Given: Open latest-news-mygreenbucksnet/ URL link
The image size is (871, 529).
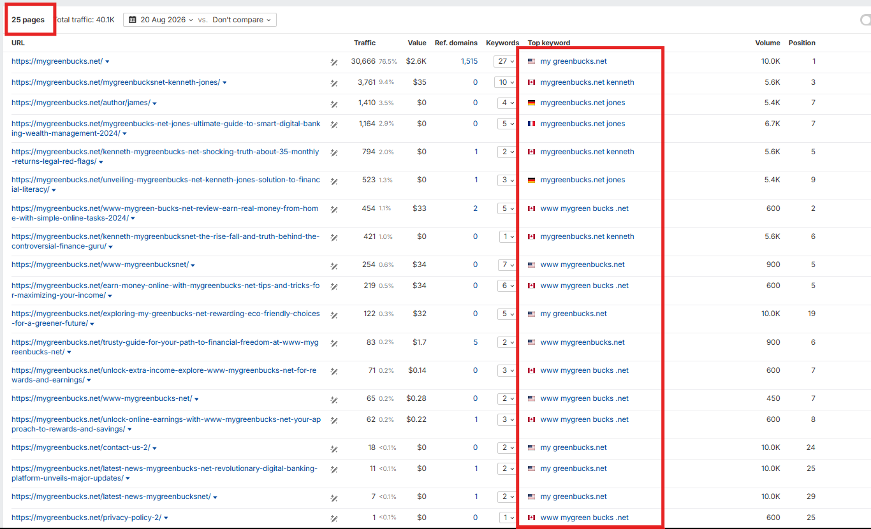Looking at the screenshot, I should point(111,496).
